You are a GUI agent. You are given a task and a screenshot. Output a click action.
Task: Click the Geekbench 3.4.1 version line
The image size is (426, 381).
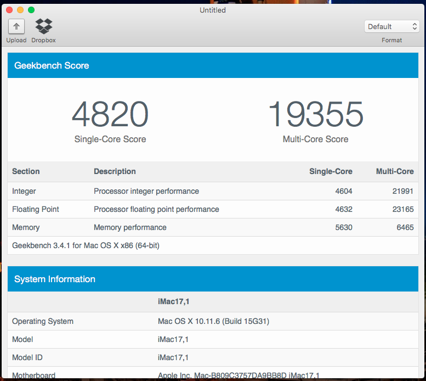tap(86, 245)
